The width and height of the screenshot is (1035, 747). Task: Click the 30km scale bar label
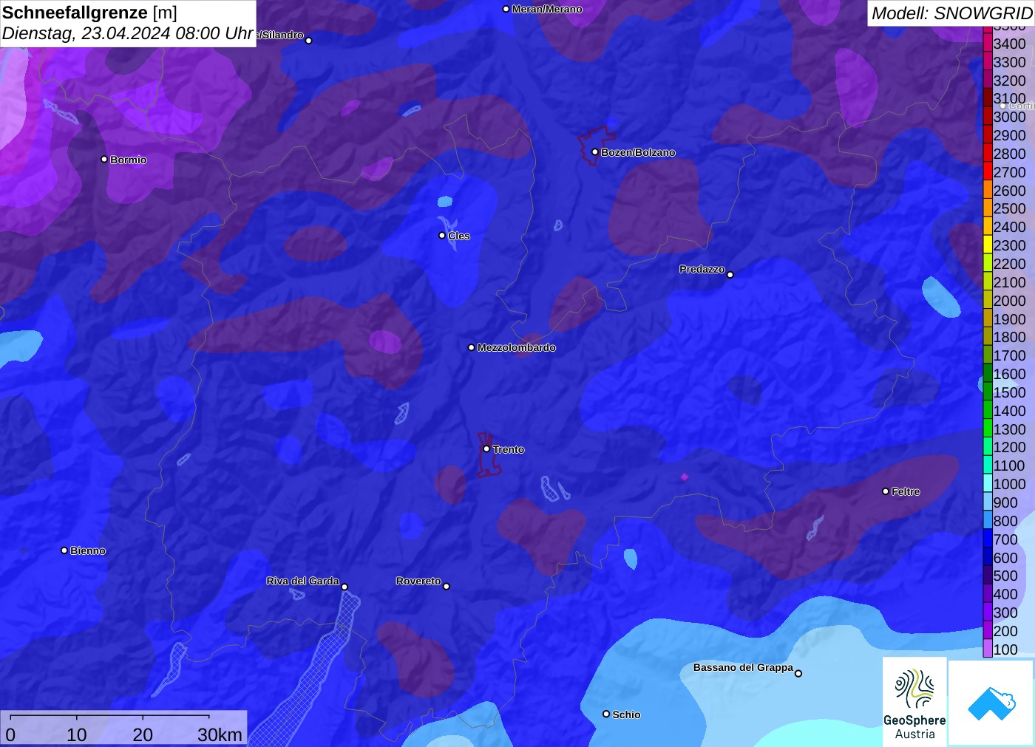[220, 734]
